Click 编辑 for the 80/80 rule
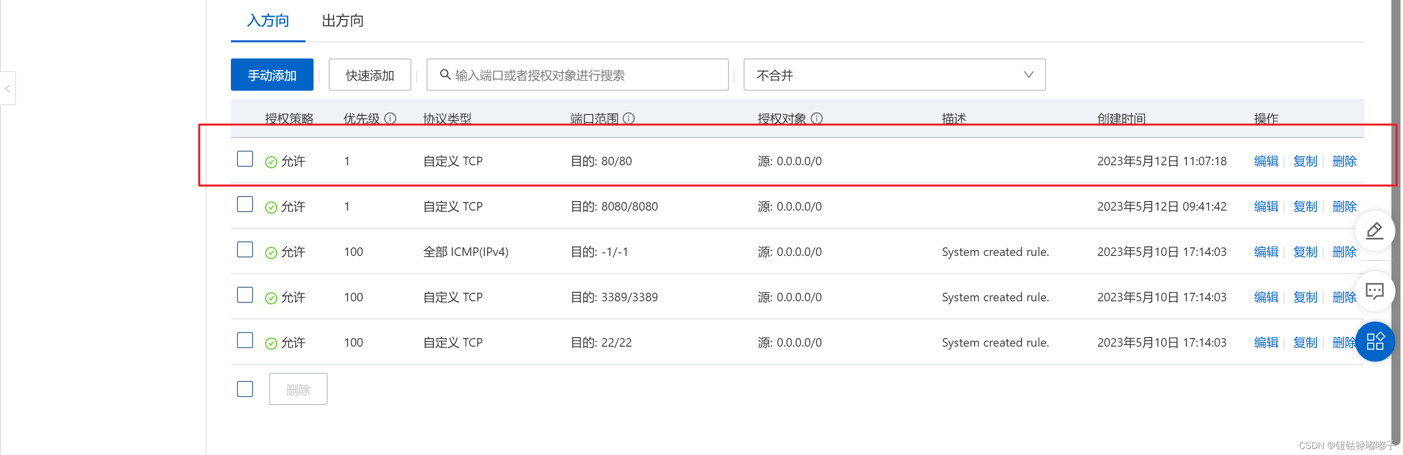The image size is (1403, 455). 1266,161
